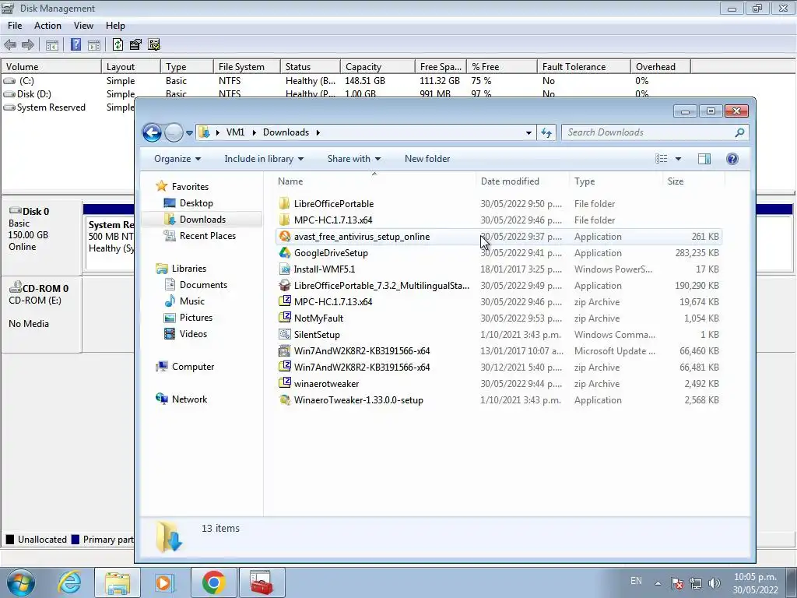Image resolution: width=797 pixels, height=598 pixels.
Task: Select Downloads in Favorites
Action: [x=202, y=219]
